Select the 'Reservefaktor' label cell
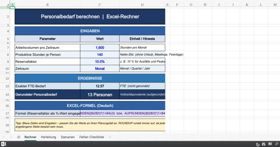The image size is (280, 147). click(48, 62)
